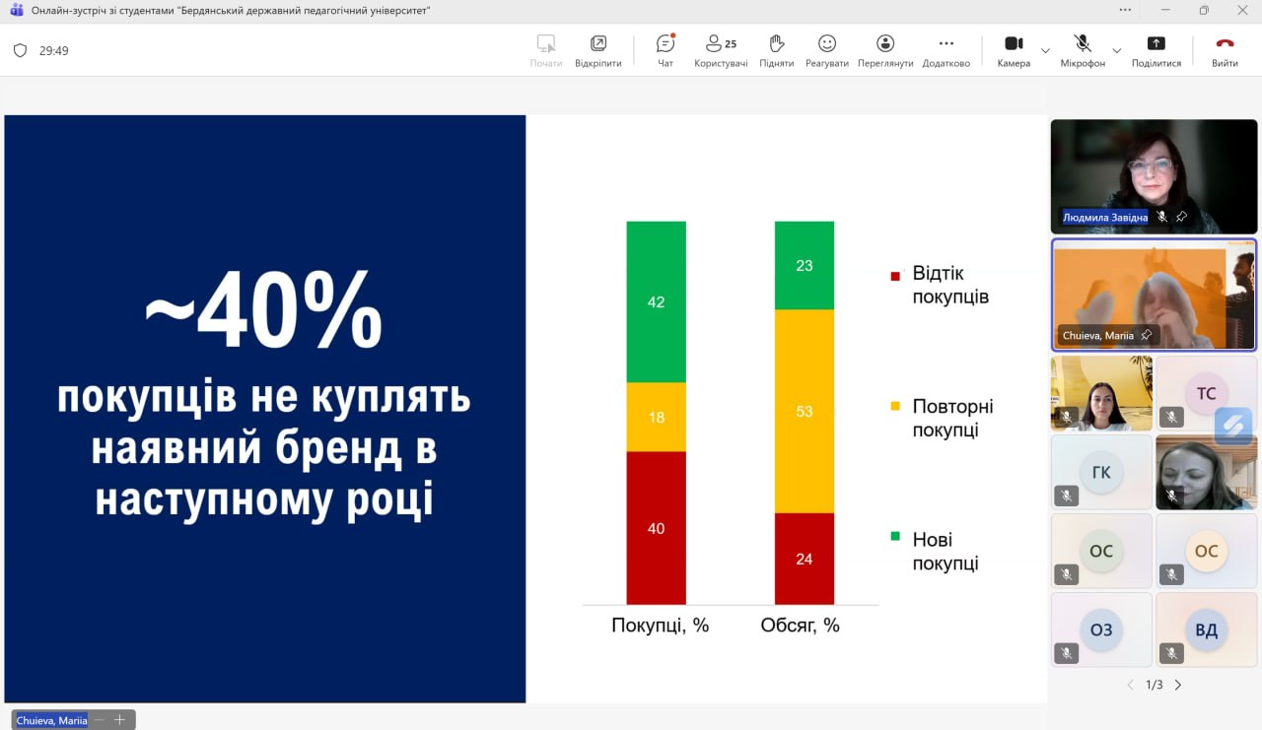Click the shield security icon near timer

point(20,50)
